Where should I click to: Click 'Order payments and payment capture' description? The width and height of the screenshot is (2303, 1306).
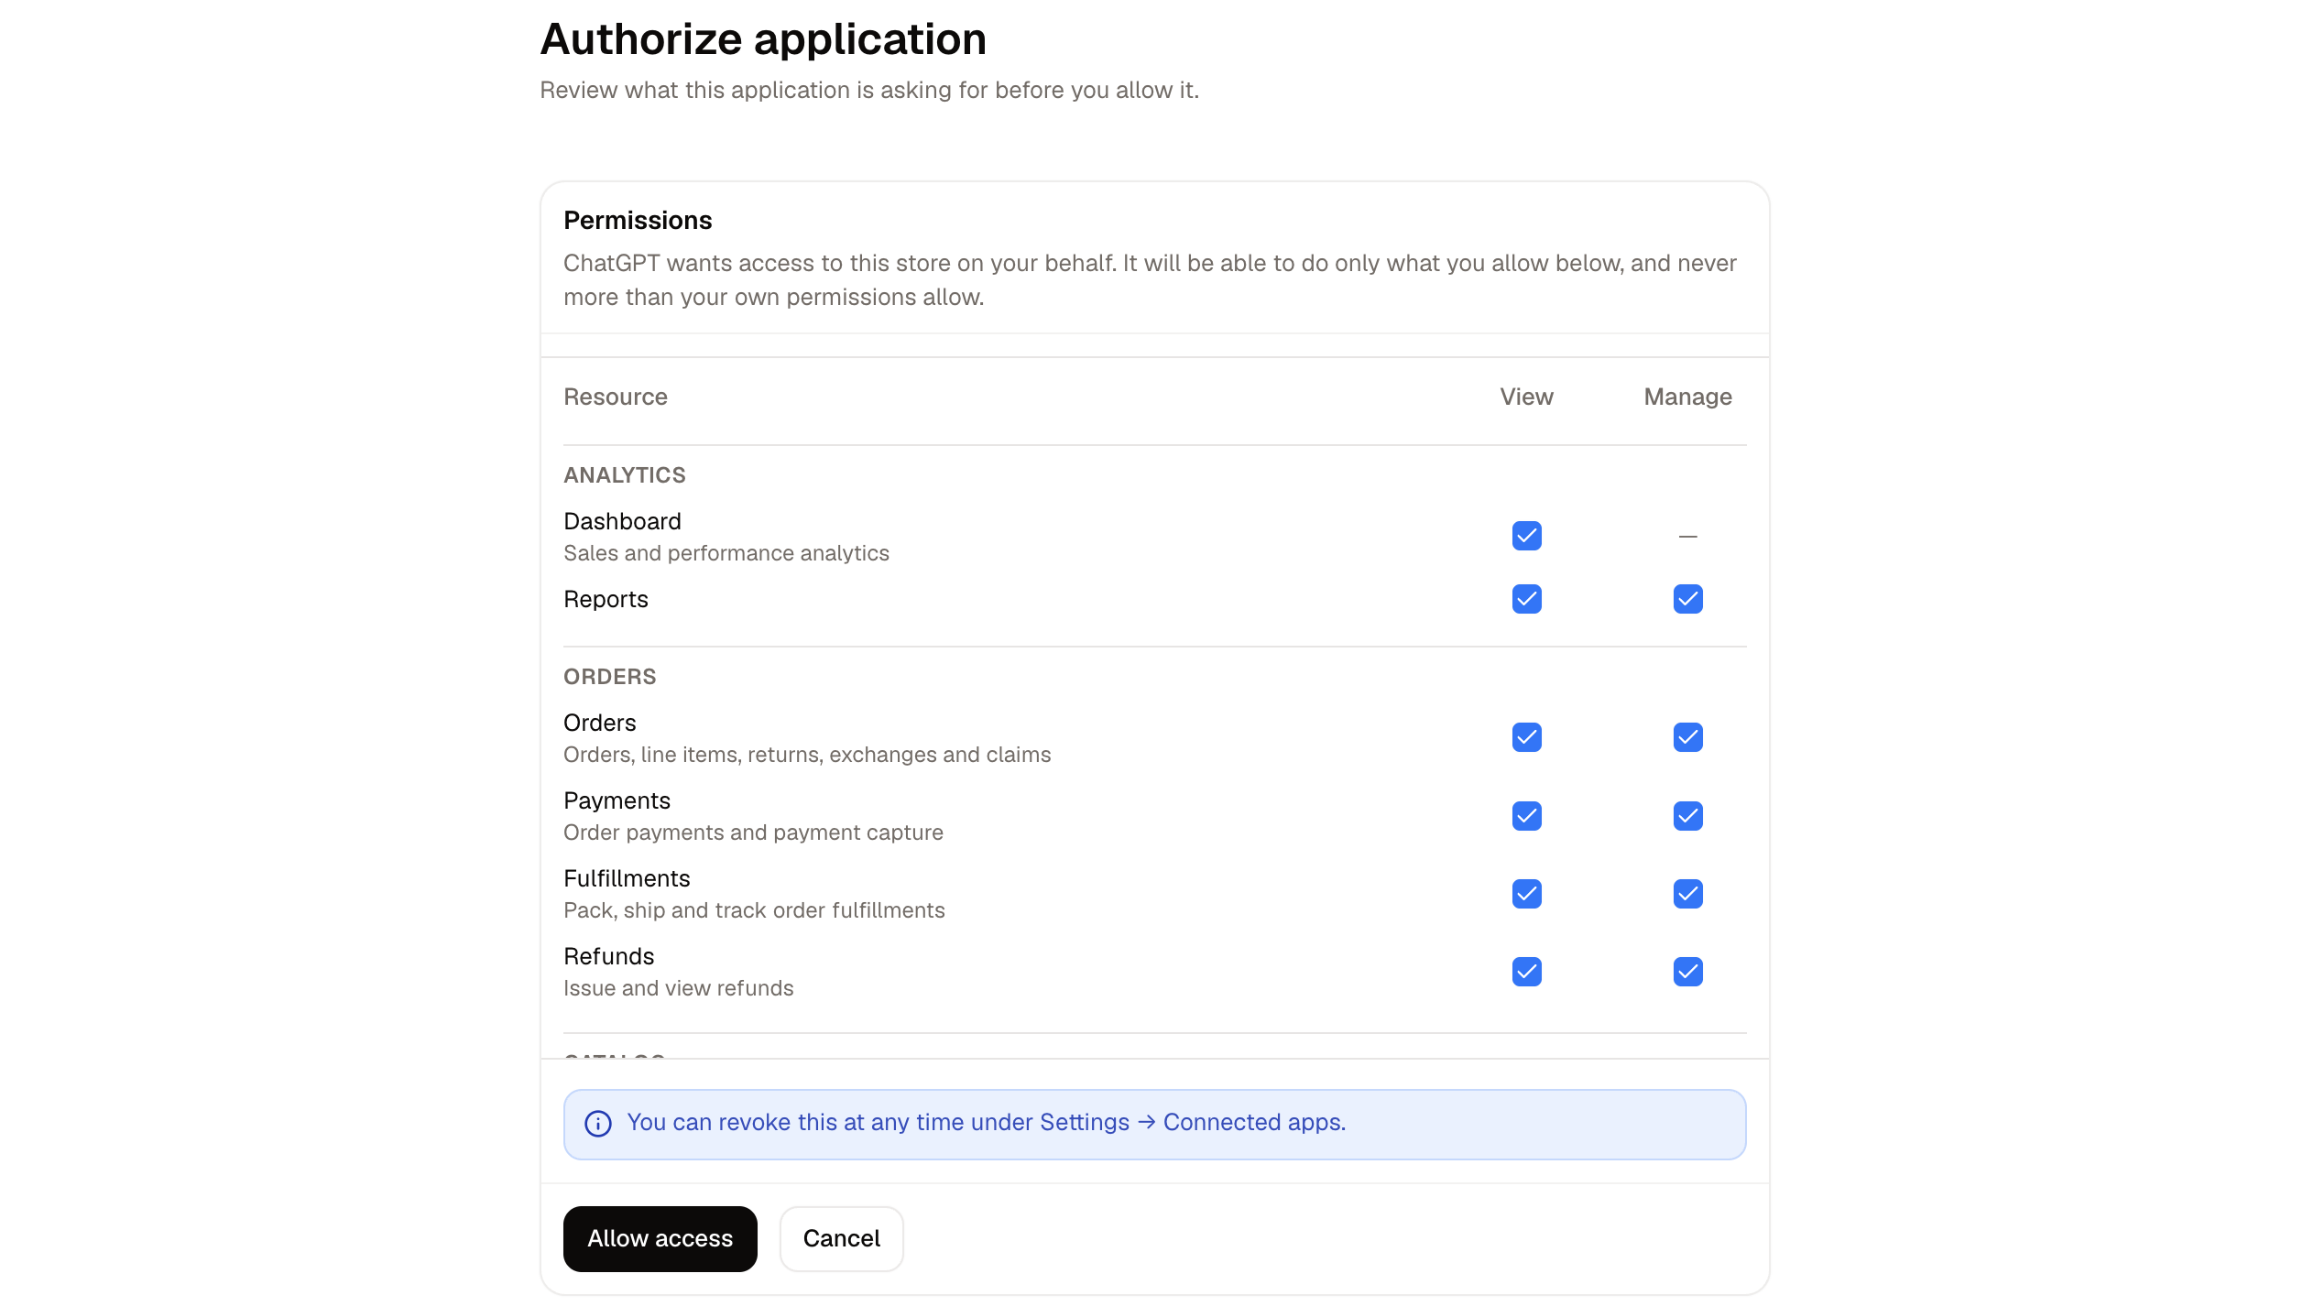(753, 833)
